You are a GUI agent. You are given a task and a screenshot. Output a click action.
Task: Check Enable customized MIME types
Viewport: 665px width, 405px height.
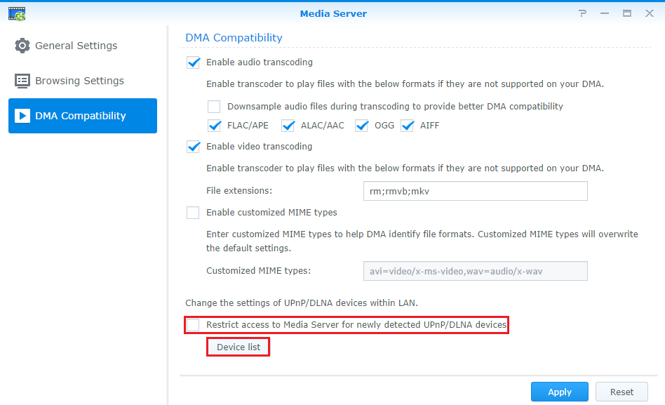point(193,212)
